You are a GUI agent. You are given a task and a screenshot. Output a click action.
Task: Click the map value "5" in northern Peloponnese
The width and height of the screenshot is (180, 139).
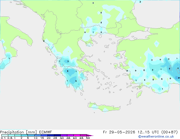[68, 71]
